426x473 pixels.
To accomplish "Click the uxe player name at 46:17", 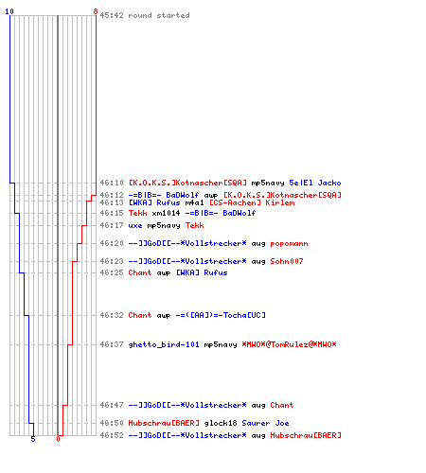I will click(135, 225).
